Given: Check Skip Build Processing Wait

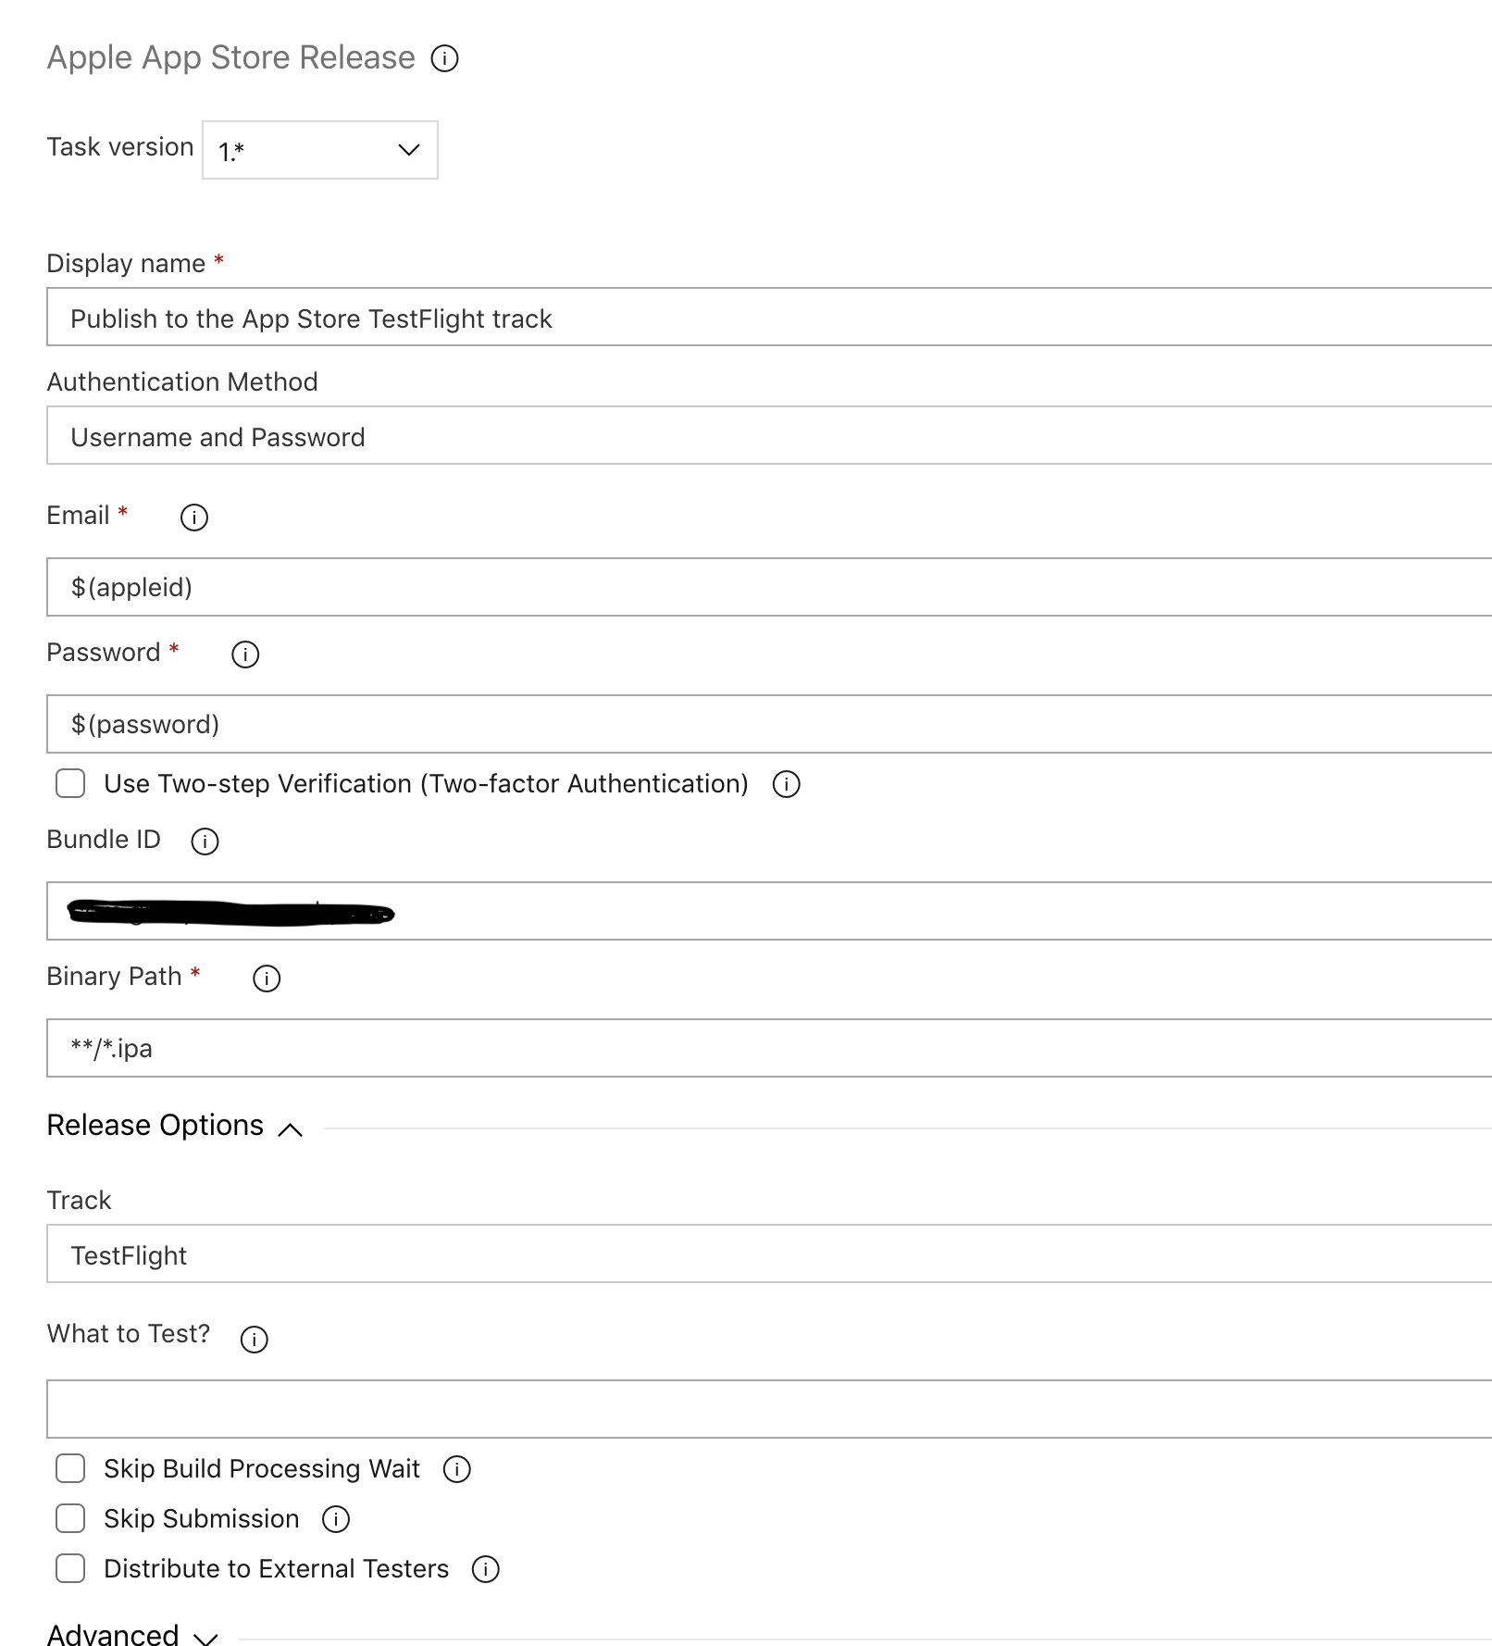Looking at the screenshot, I should click(x=69, y=1468).
